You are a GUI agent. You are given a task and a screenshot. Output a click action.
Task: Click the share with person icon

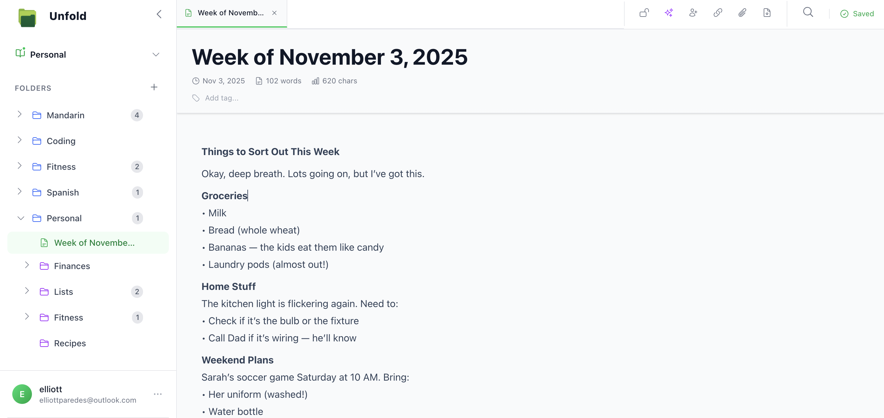[693, 13]
